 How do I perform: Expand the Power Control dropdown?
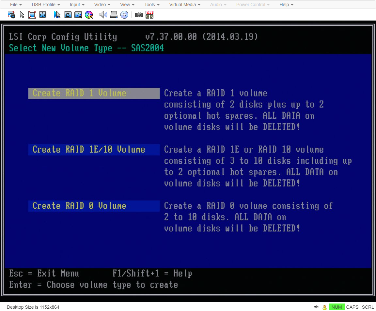click(x=253, y=5)
